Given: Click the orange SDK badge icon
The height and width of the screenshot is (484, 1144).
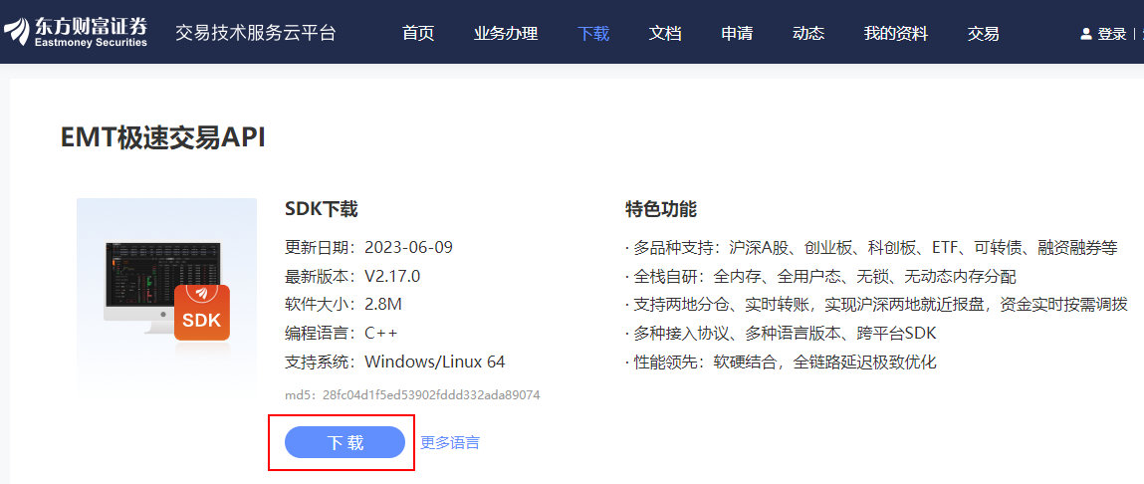Looking at the screenshot, I should coord(202,313).
